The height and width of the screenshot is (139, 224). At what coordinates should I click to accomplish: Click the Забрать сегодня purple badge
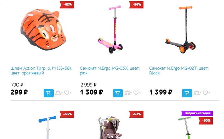(x=197, y=113)
